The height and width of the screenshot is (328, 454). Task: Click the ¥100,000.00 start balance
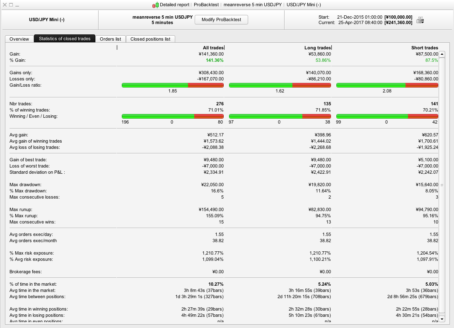click(x=398, y=17)
